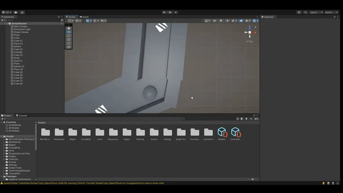Select Main Camera in Hierarchy

(20, 27)
